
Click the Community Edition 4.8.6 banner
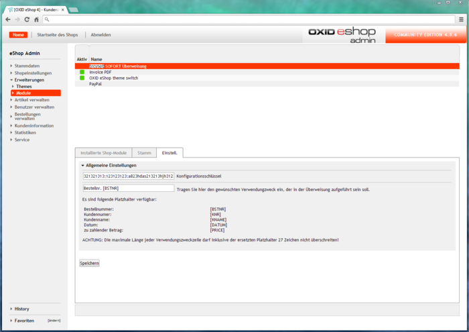coord(425,35)
